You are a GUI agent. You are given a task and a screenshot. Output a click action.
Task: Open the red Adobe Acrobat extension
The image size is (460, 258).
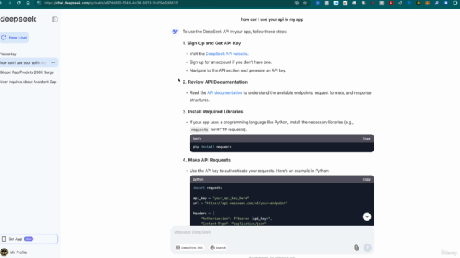coord(391,3)
